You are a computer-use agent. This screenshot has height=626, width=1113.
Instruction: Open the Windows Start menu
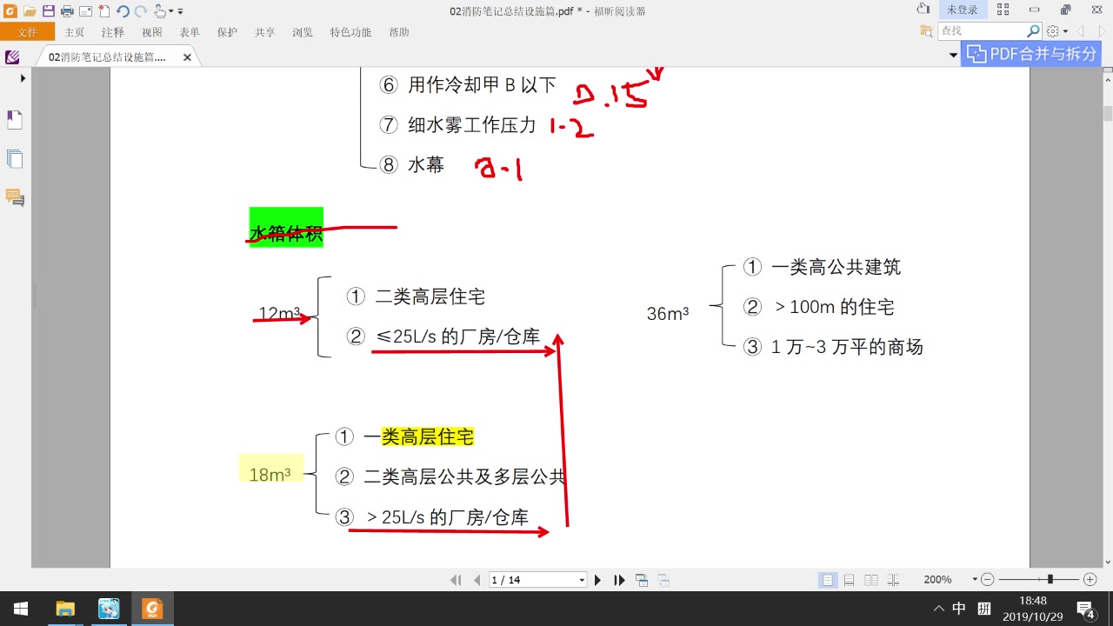pyautogui.click(x=21, y=609)
